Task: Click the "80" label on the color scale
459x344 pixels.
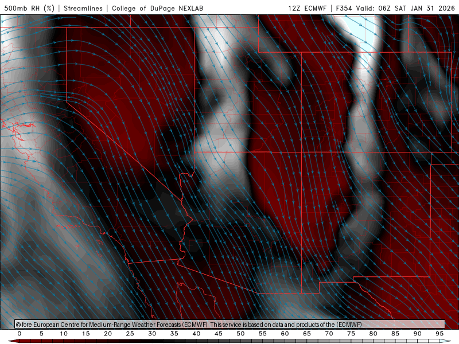Action: (x=374, y=334)
